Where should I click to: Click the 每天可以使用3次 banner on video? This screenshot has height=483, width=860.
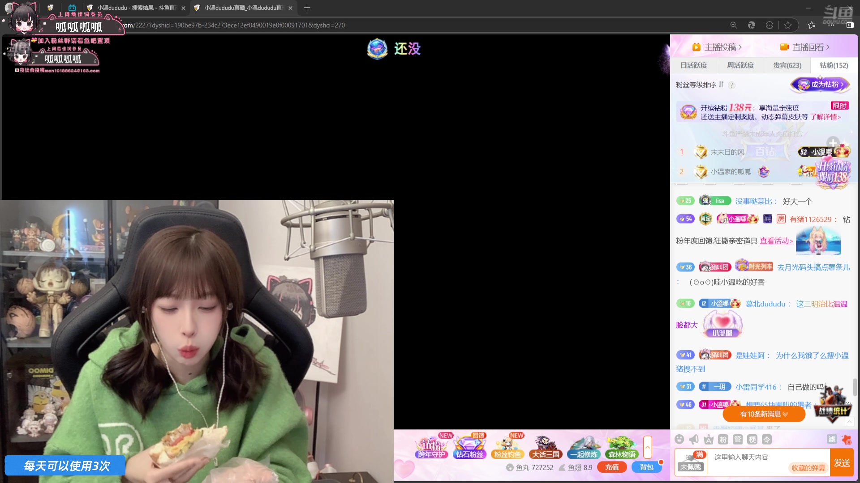pyautogui.click(x=66, y=466)
